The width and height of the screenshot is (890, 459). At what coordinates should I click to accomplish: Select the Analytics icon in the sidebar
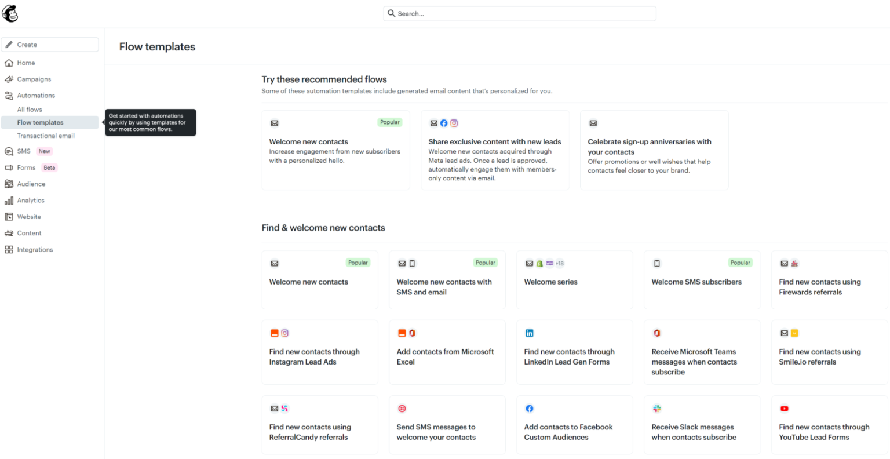(10, 200)
